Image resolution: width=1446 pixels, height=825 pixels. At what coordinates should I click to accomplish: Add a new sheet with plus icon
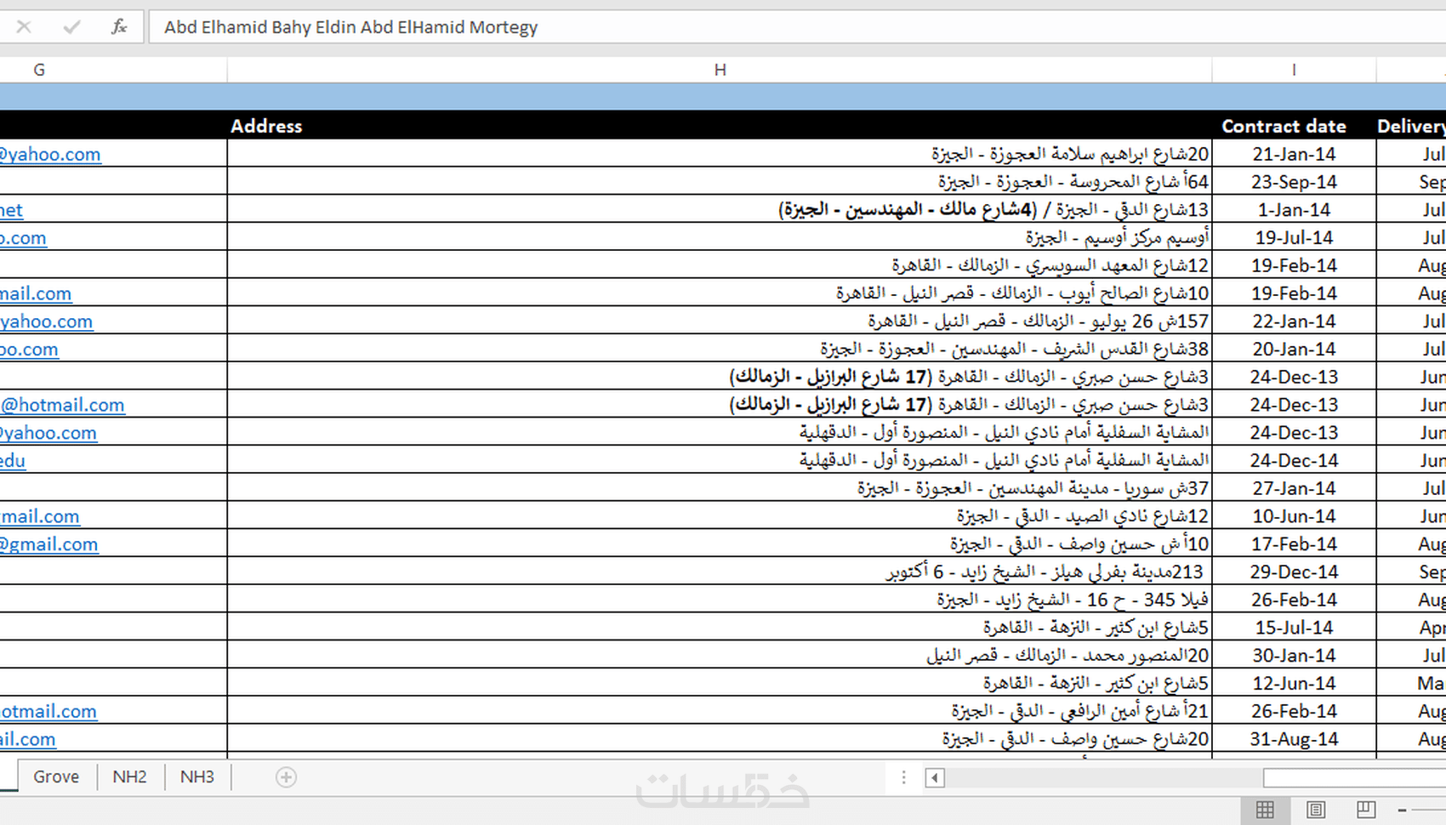tap(286, 777)
